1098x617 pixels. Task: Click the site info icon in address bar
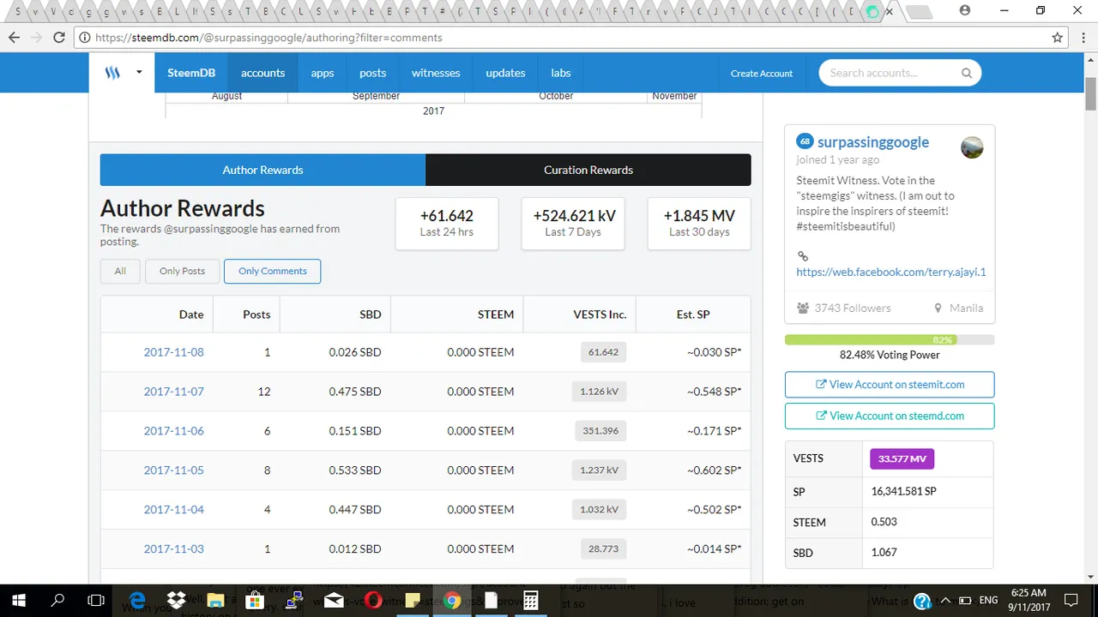(x=85, y=38)
